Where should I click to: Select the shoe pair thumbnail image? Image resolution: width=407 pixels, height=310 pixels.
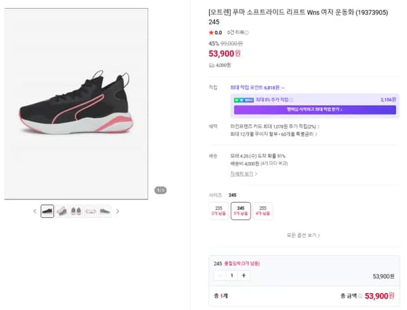76,211
